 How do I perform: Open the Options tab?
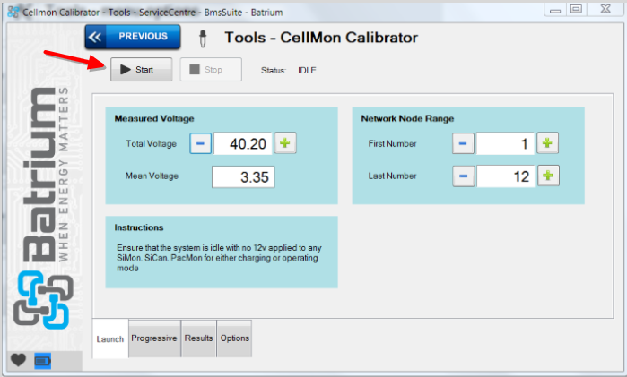coord(235,338)
